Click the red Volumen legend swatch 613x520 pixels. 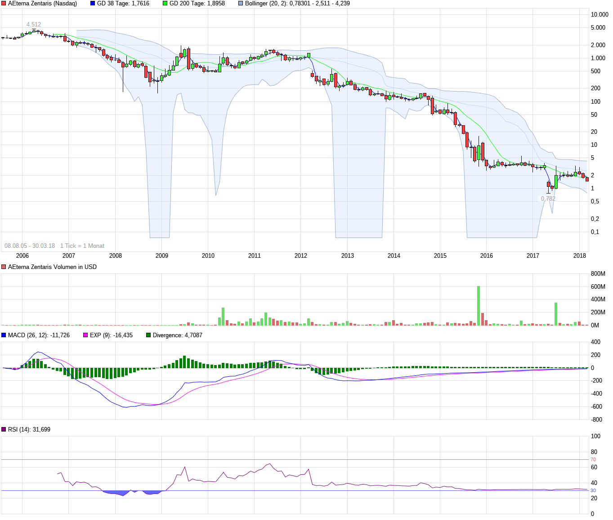click(4, 267)
